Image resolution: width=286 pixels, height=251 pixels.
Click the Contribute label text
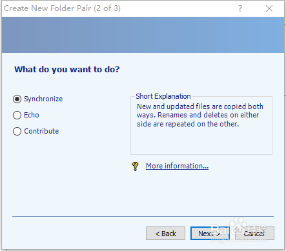(x=41, y=131)
